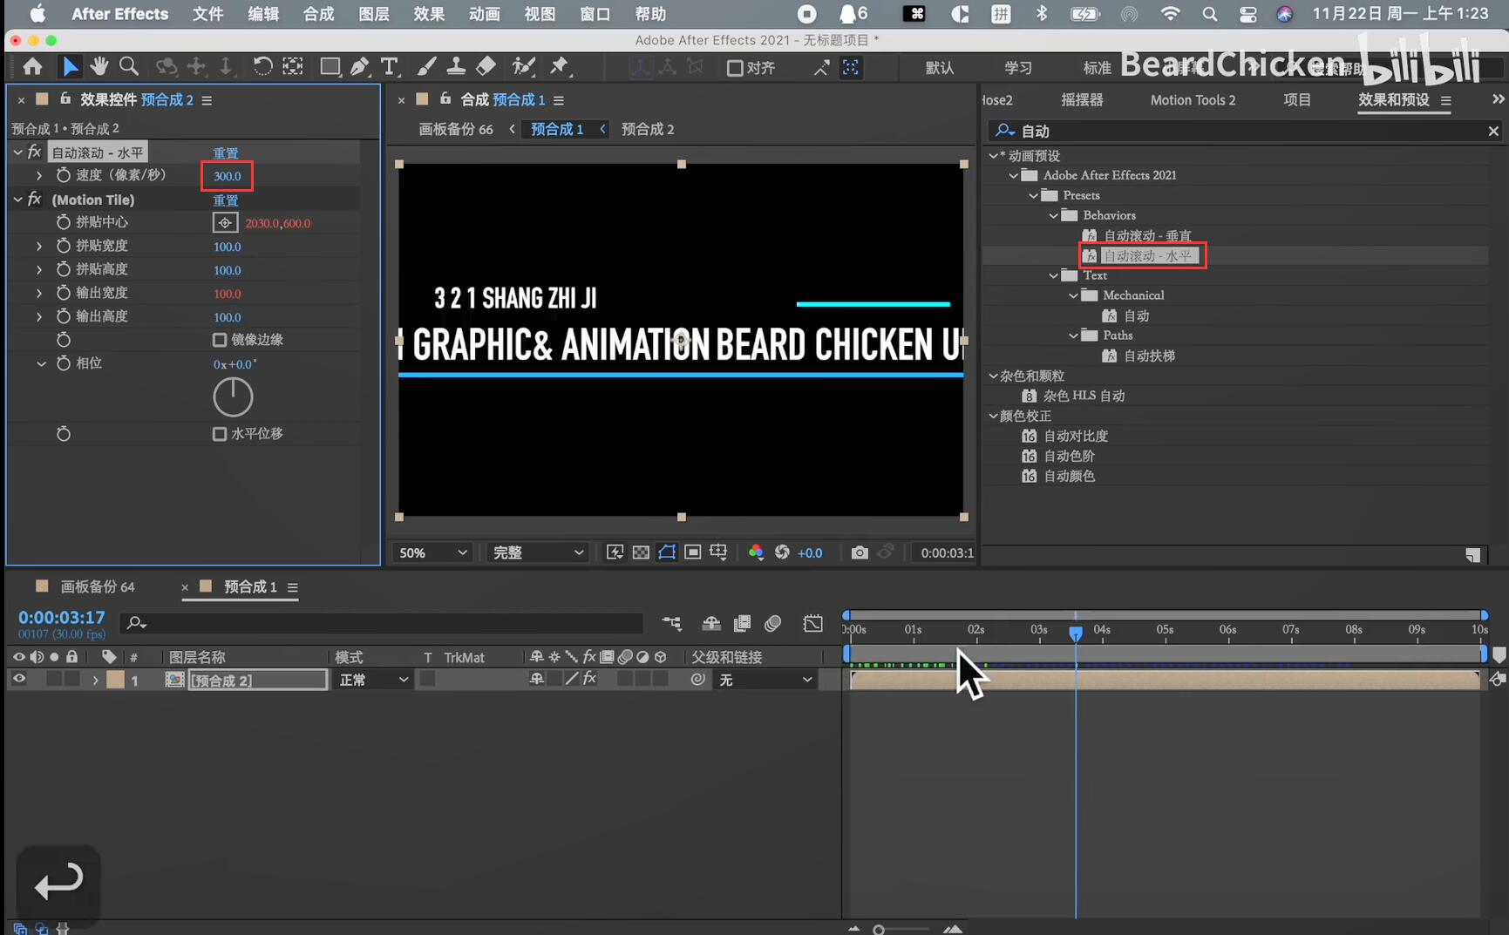The image size is (1509, 935).
Task: Enable motion blur timeline switch
Action: click(x=772, y=623)
